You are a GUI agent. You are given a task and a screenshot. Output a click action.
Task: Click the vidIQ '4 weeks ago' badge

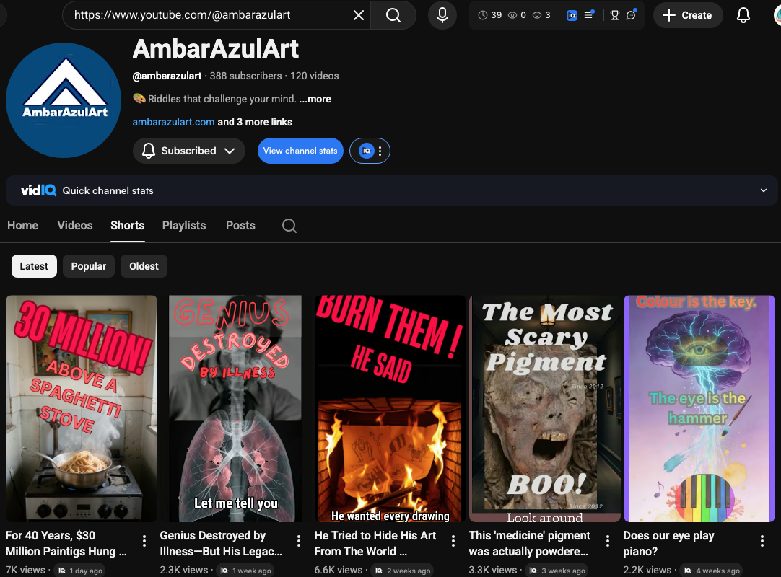tap(712, 571)
